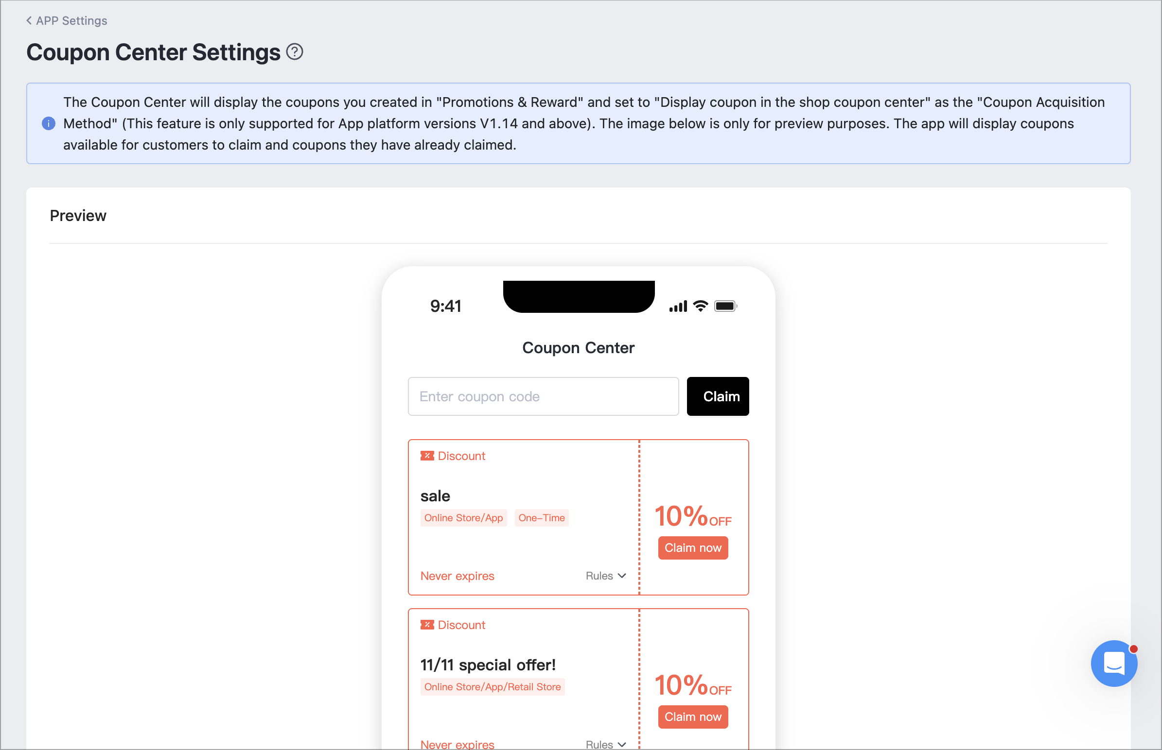
Task: Click the battery icon in phone preview
Action: coord(725,306)
